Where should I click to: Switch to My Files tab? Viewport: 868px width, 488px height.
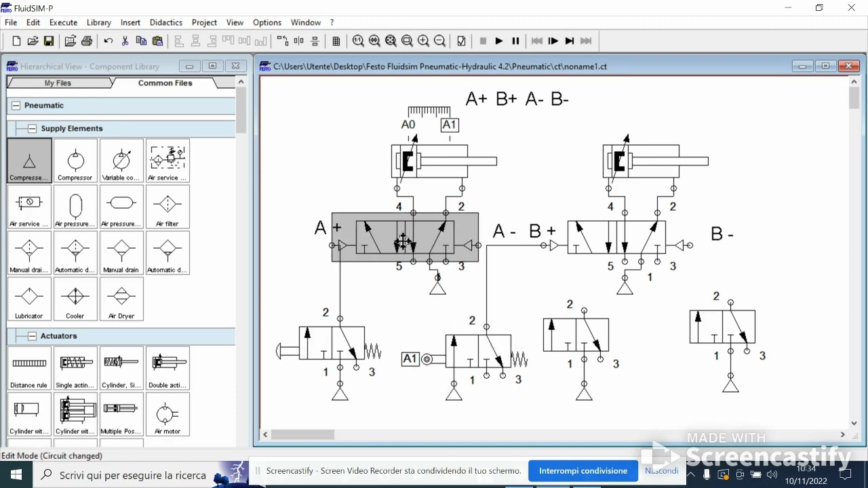pos(58,83)
